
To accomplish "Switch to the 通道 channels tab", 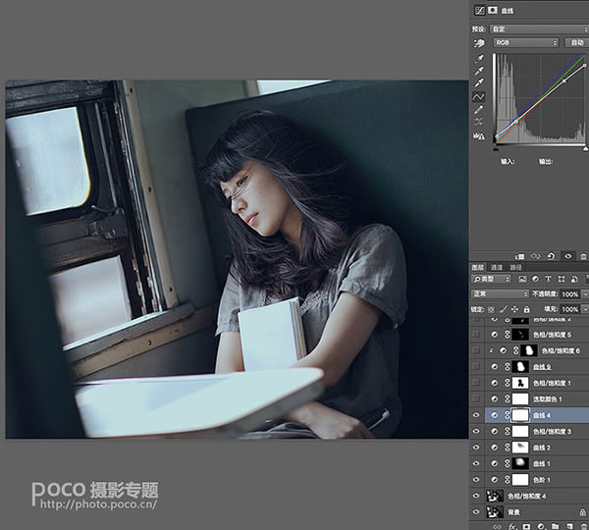I will 497,267.
